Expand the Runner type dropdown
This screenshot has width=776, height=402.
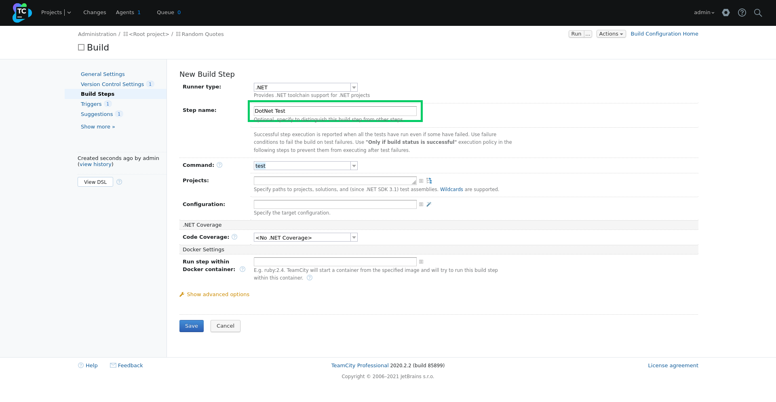pos(354,87)
